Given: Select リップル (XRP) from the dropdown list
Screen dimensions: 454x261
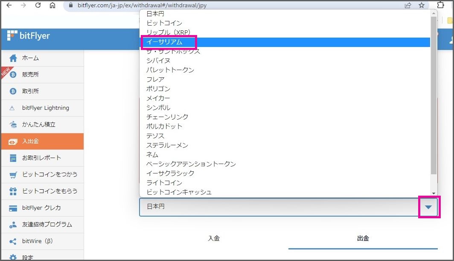Looking at the screenshot, I should coord(285,32).
